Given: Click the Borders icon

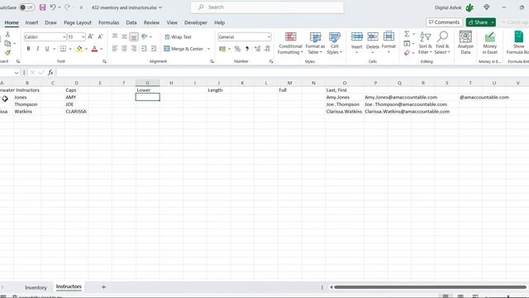Looking at the screenshot, I should point(63,49).
